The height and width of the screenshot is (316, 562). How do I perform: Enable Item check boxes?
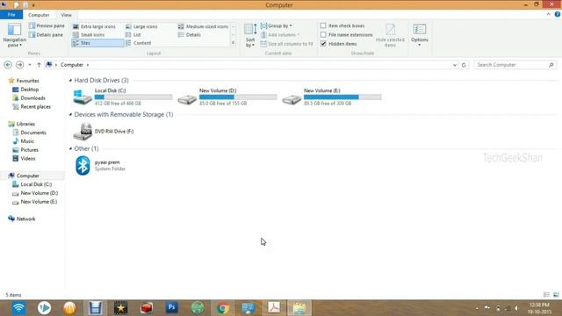coord(323,25)
